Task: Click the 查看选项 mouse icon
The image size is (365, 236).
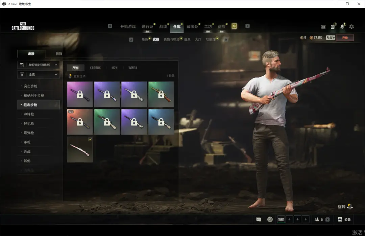Action: pos(70,76)
